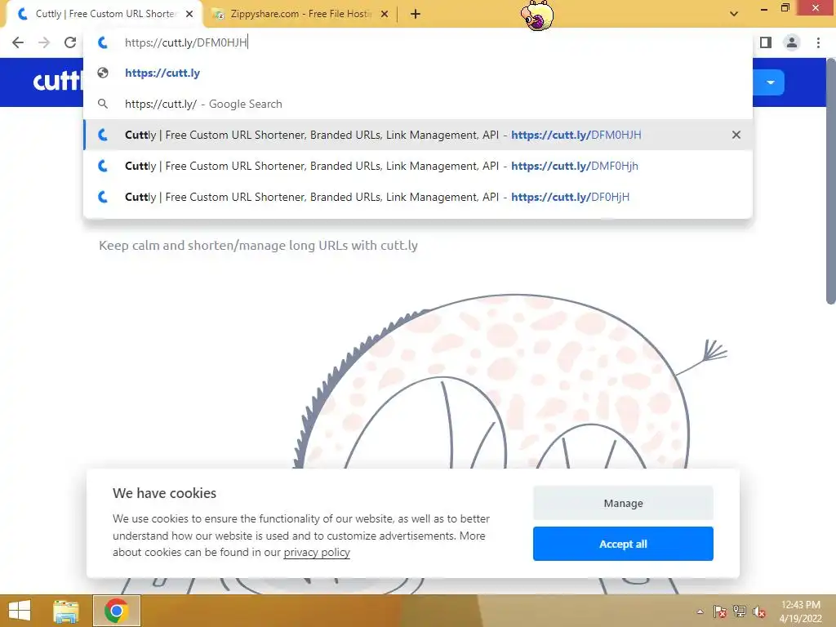Click the page's vertical scrollbar thumb
This screenshot has width=836, height=627.
pyautogui.click(x=830, y=181)
